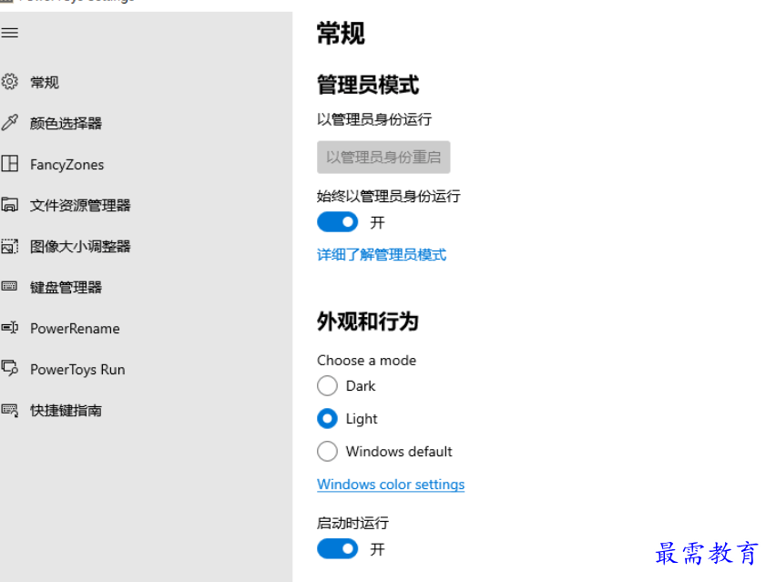Viewport: 766px width, 582px height.
Task: Open 文件资源管理器 settings
Action: point(80,205)
